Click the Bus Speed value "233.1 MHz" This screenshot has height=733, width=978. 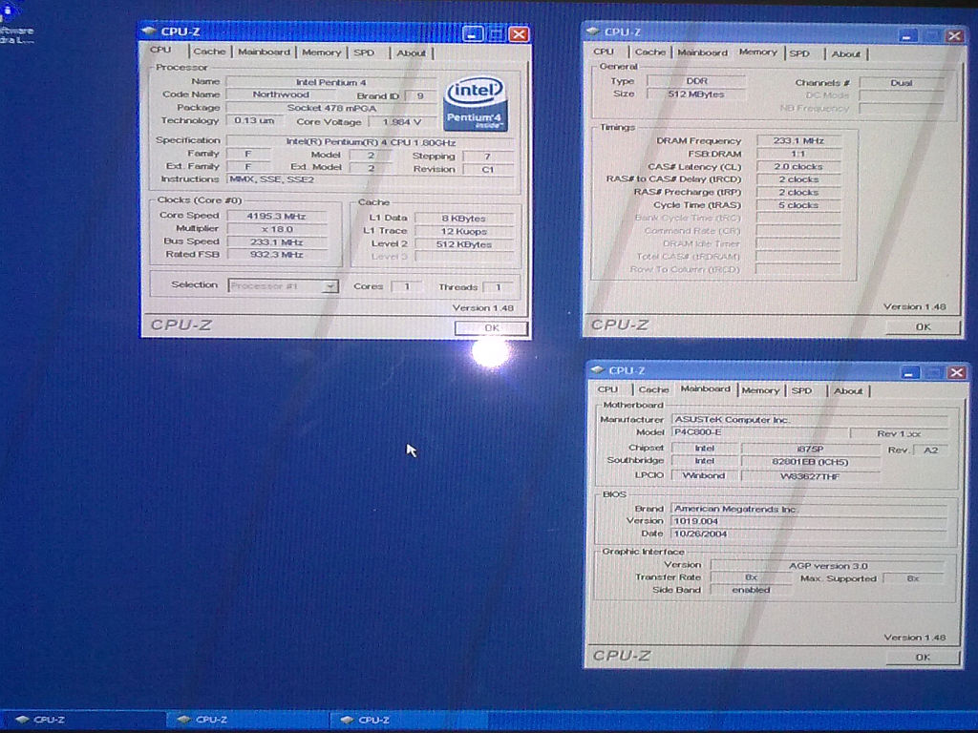pos(276,241)
